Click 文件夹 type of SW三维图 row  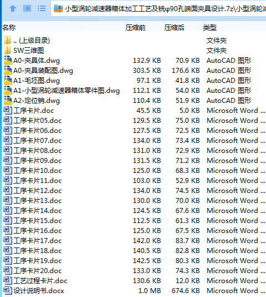(217, 51)
